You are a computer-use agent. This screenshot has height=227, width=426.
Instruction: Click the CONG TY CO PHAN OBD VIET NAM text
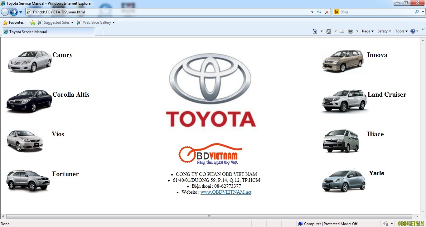[x=216, y=174]
